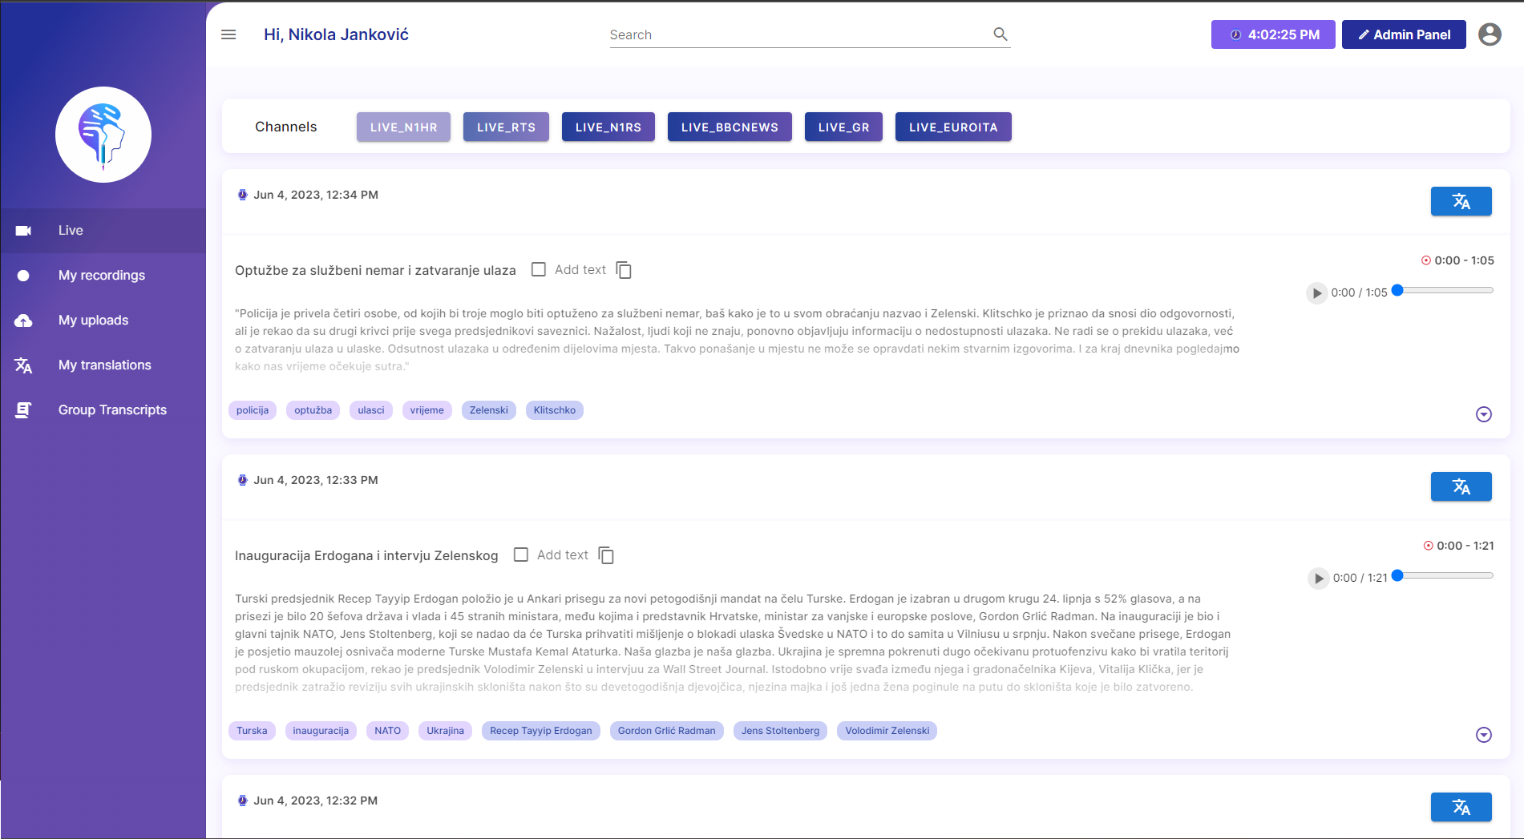Translate the 12:33 PM transcript

(x=1461, y=486)
